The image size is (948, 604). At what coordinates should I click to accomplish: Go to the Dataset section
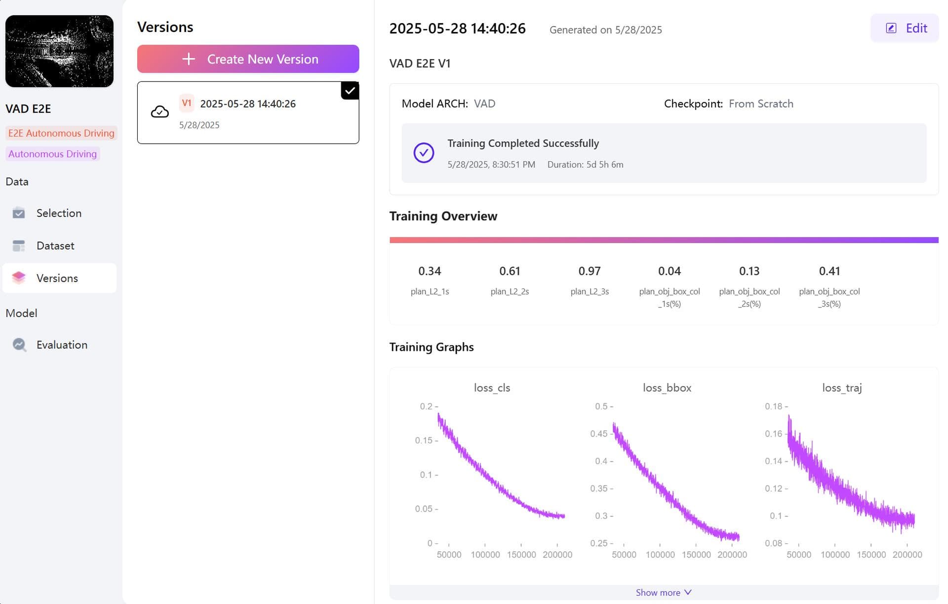pyautogui.click(x=55, y=246)
